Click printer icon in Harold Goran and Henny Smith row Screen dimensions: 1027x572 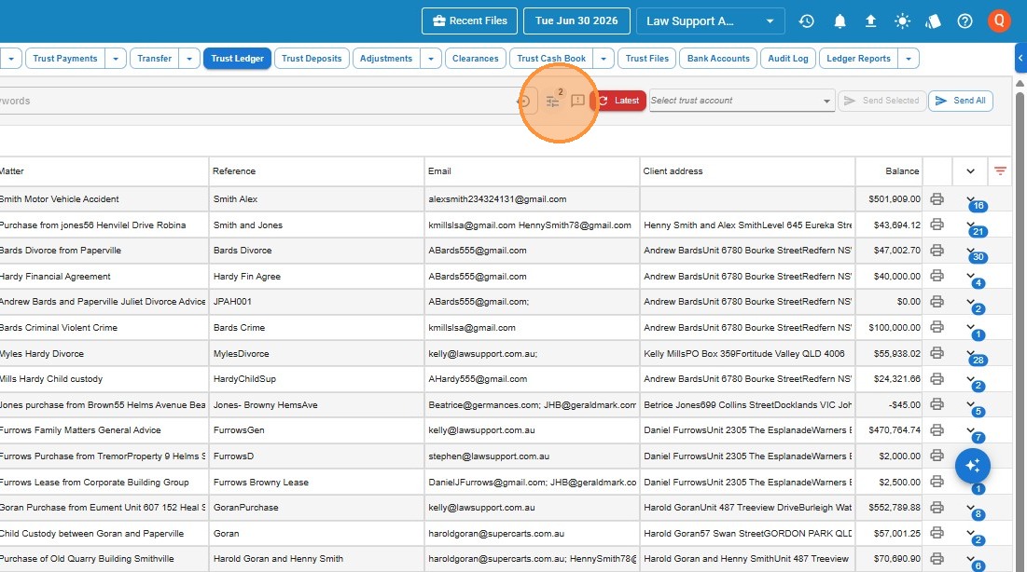click(937, 558)
